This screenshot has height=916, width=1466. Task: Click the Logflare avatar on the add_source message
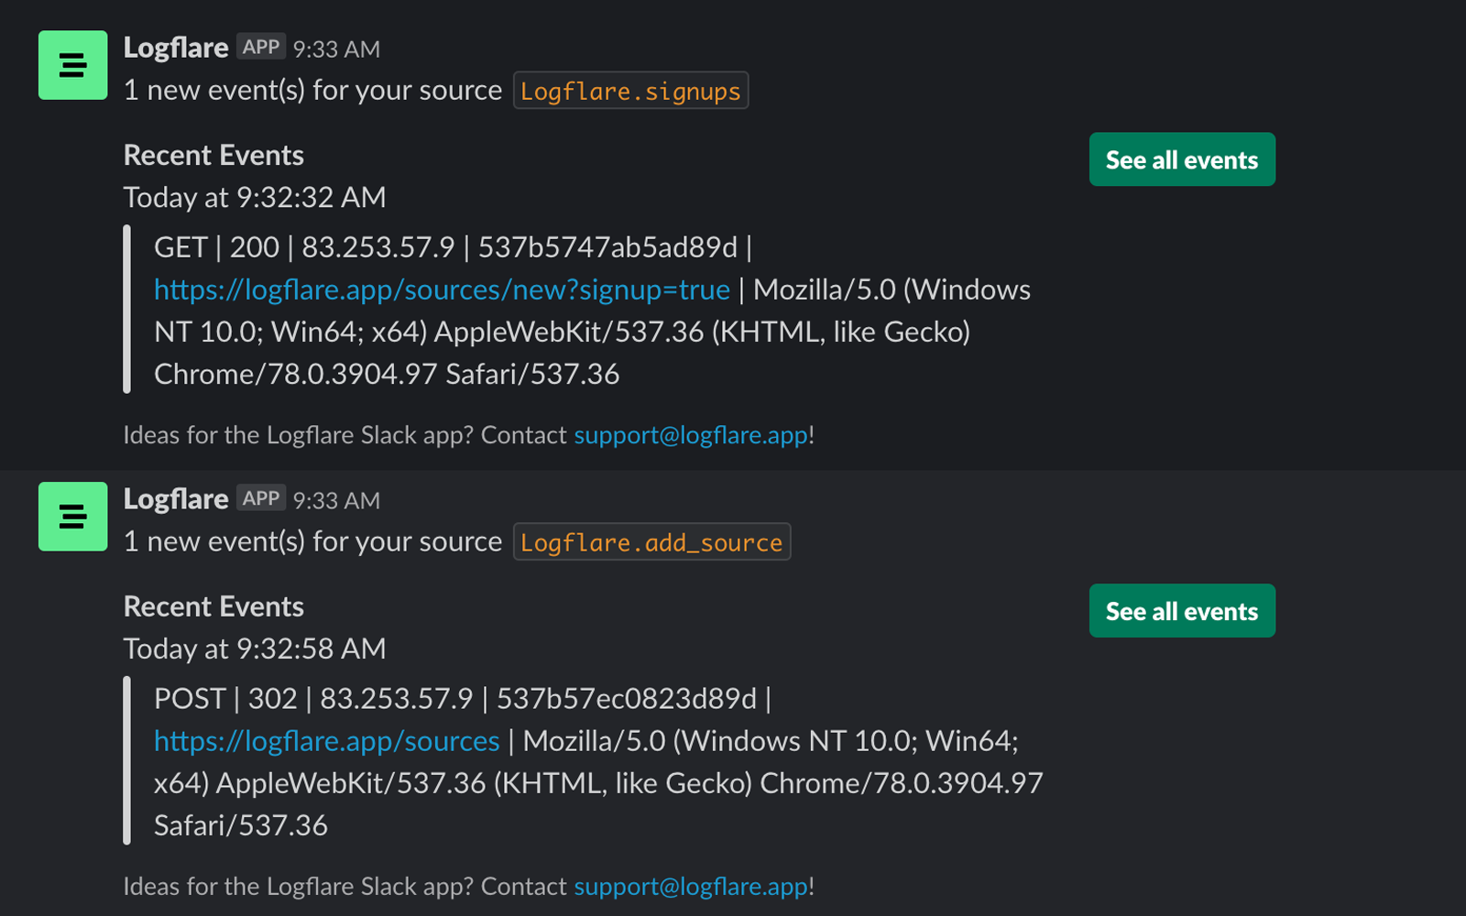(x=72, y=517)
